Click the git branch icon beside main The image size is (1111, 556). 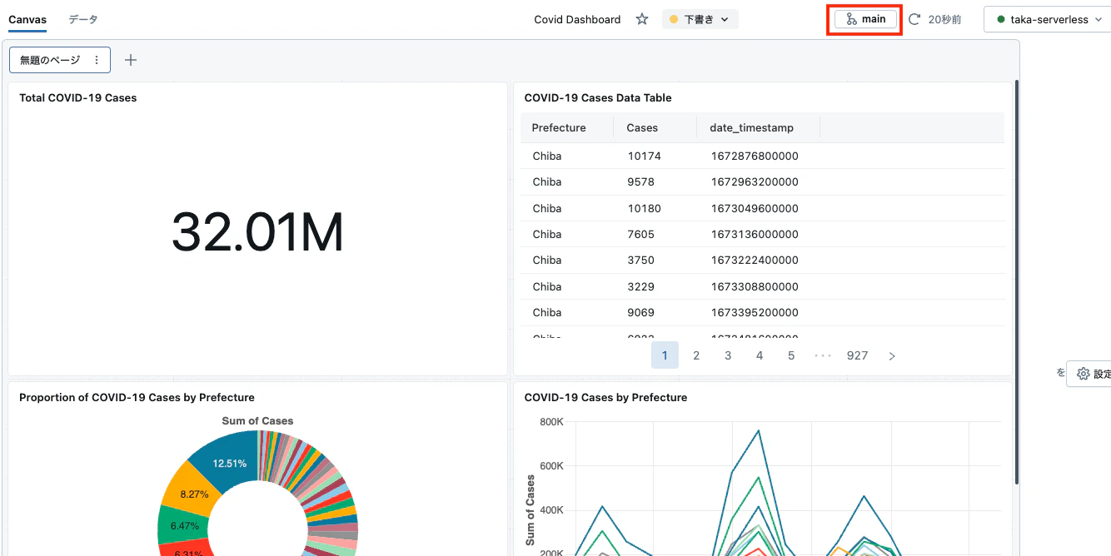851,19
